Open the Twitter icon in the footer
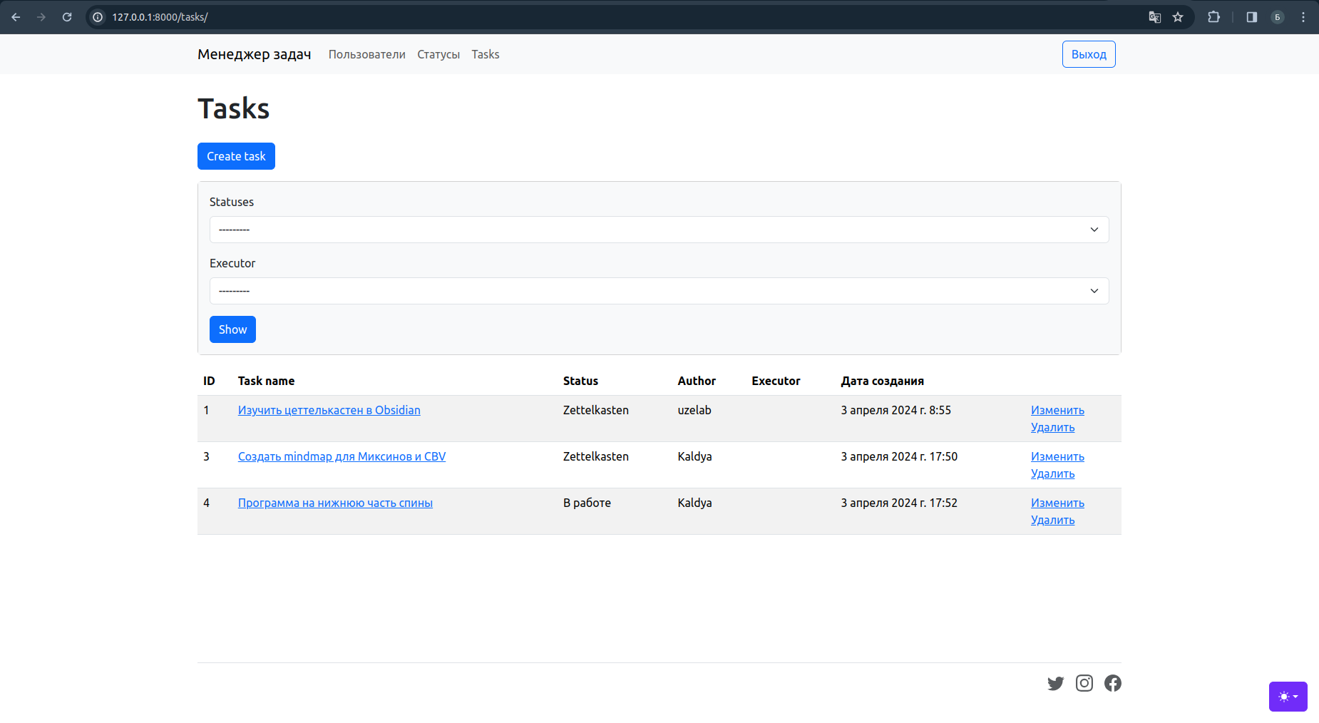 coord(1055,683)
